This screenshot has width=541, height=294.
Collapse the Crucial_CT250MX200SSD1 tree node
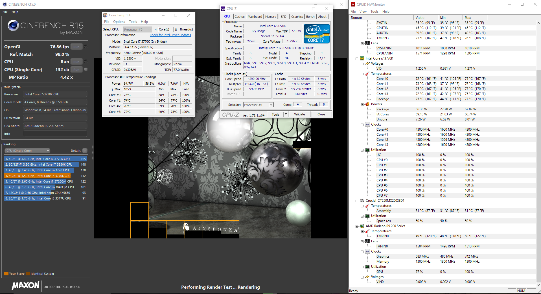tap(357, 201)
